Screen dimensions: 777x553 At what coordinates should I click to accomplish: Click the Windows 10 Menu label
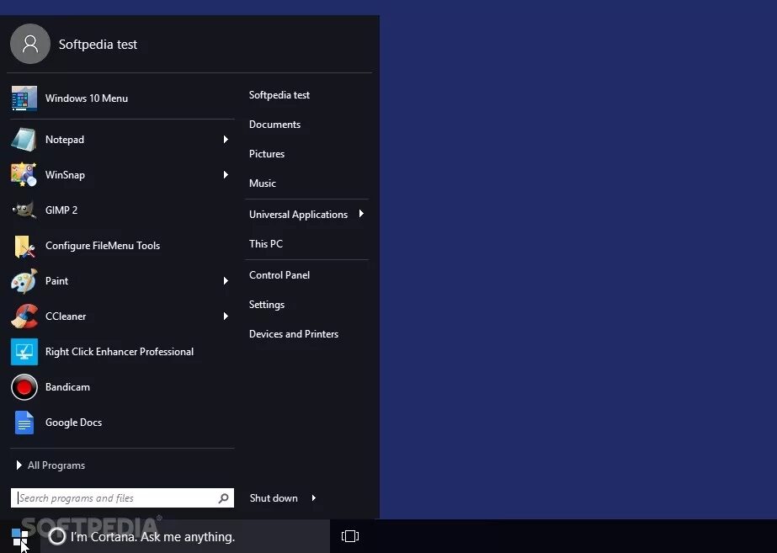point(86,98)
